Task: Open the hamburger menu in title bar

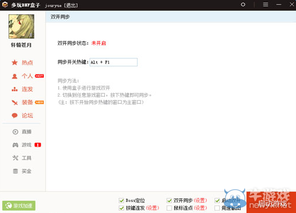Action: (x=266, y=4)
